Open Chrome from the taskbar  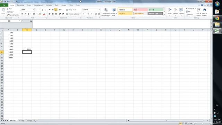(217, 18)
